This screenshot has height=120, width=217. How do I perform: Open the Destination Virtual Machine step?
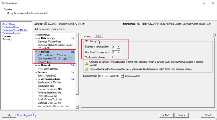click(x=15, y=30)
